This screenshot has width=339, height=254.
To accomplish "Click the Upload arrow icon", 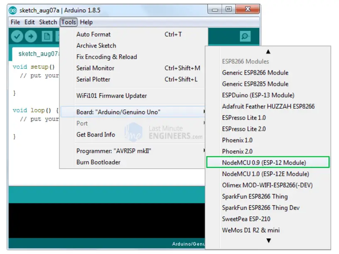I will point(31,36).
